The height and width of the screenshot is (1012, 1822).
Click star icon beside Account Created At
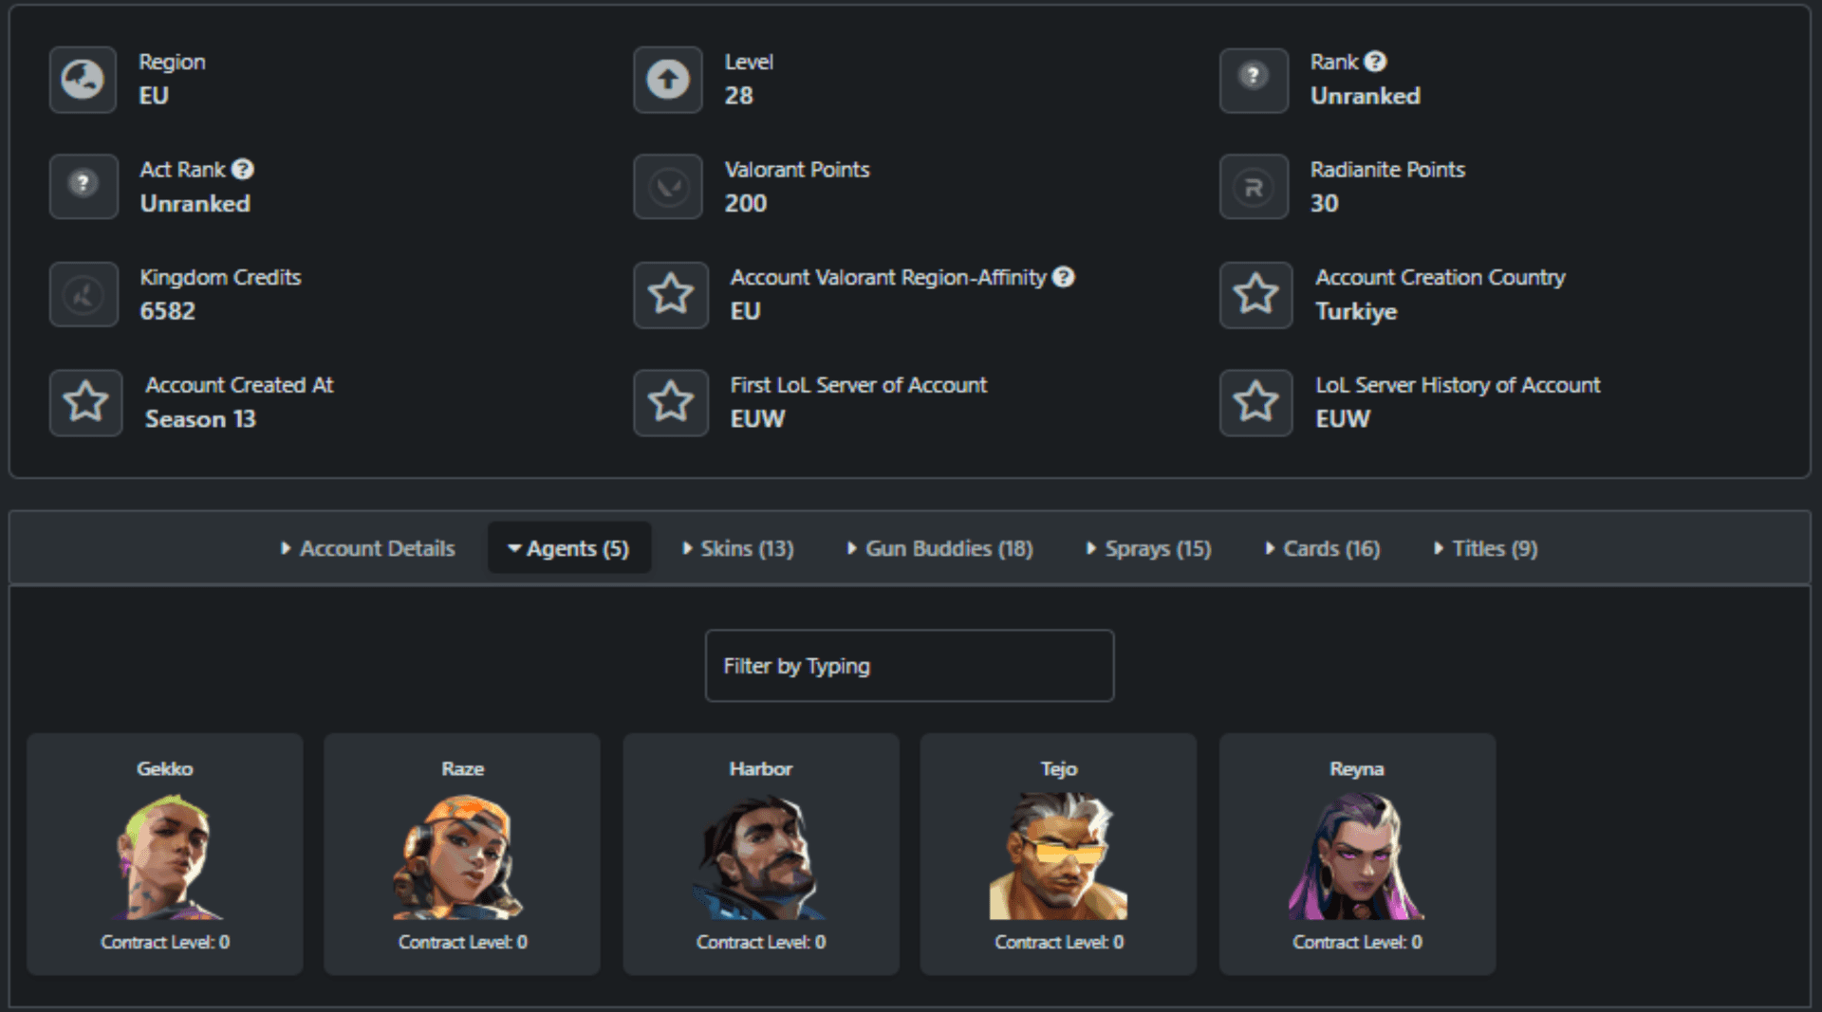85,402
